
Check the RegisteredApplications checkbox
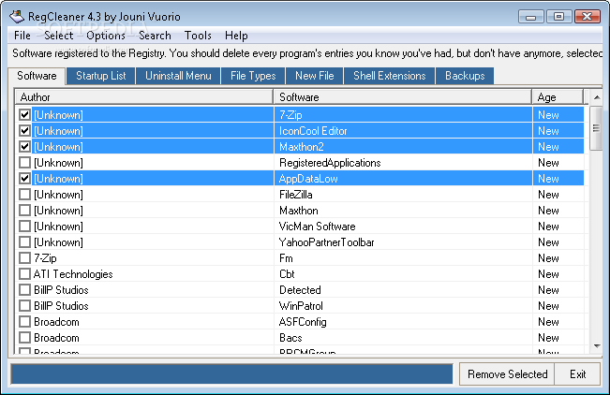[x=25, y=163]
